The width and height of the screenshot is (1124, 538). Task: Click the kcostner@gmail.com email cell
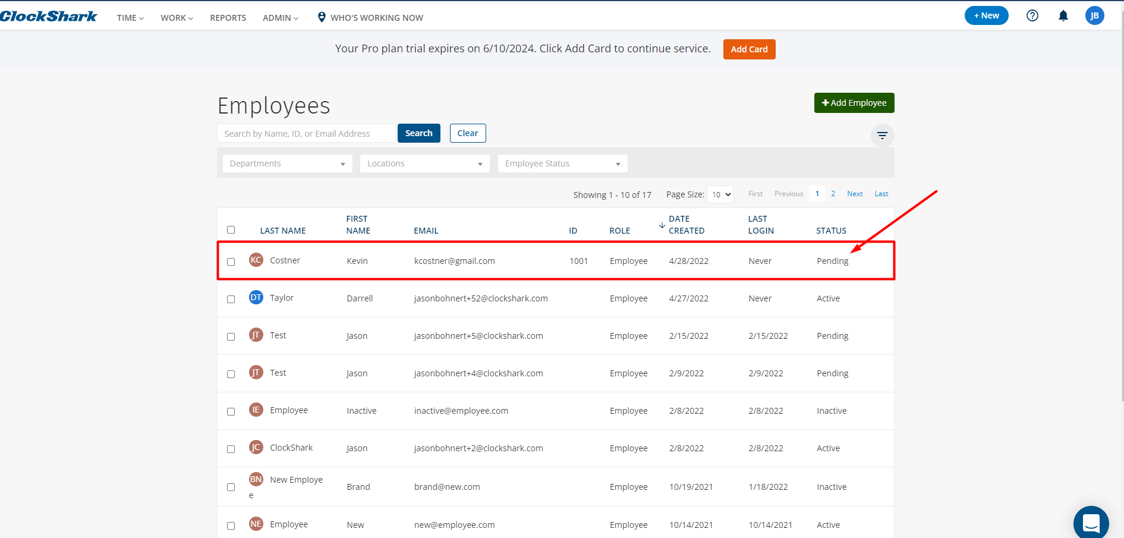click(455, 261)
